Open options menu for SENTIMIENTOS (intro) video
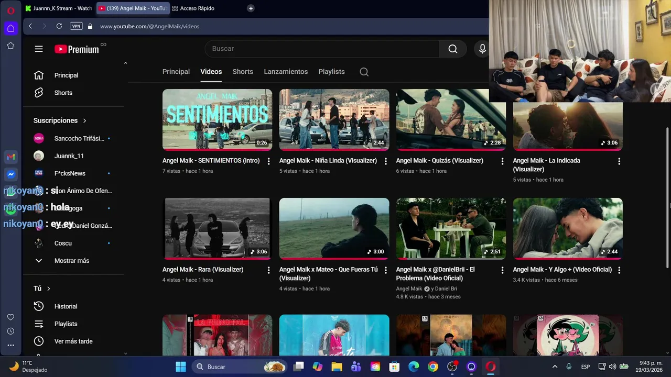671x377 pixels. pos(268,161)
